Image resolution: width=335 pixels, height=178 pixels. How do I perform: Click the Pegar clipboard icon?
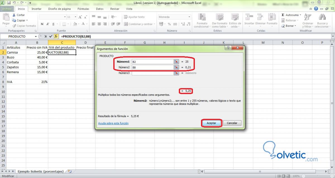click(x=6, y=17)
